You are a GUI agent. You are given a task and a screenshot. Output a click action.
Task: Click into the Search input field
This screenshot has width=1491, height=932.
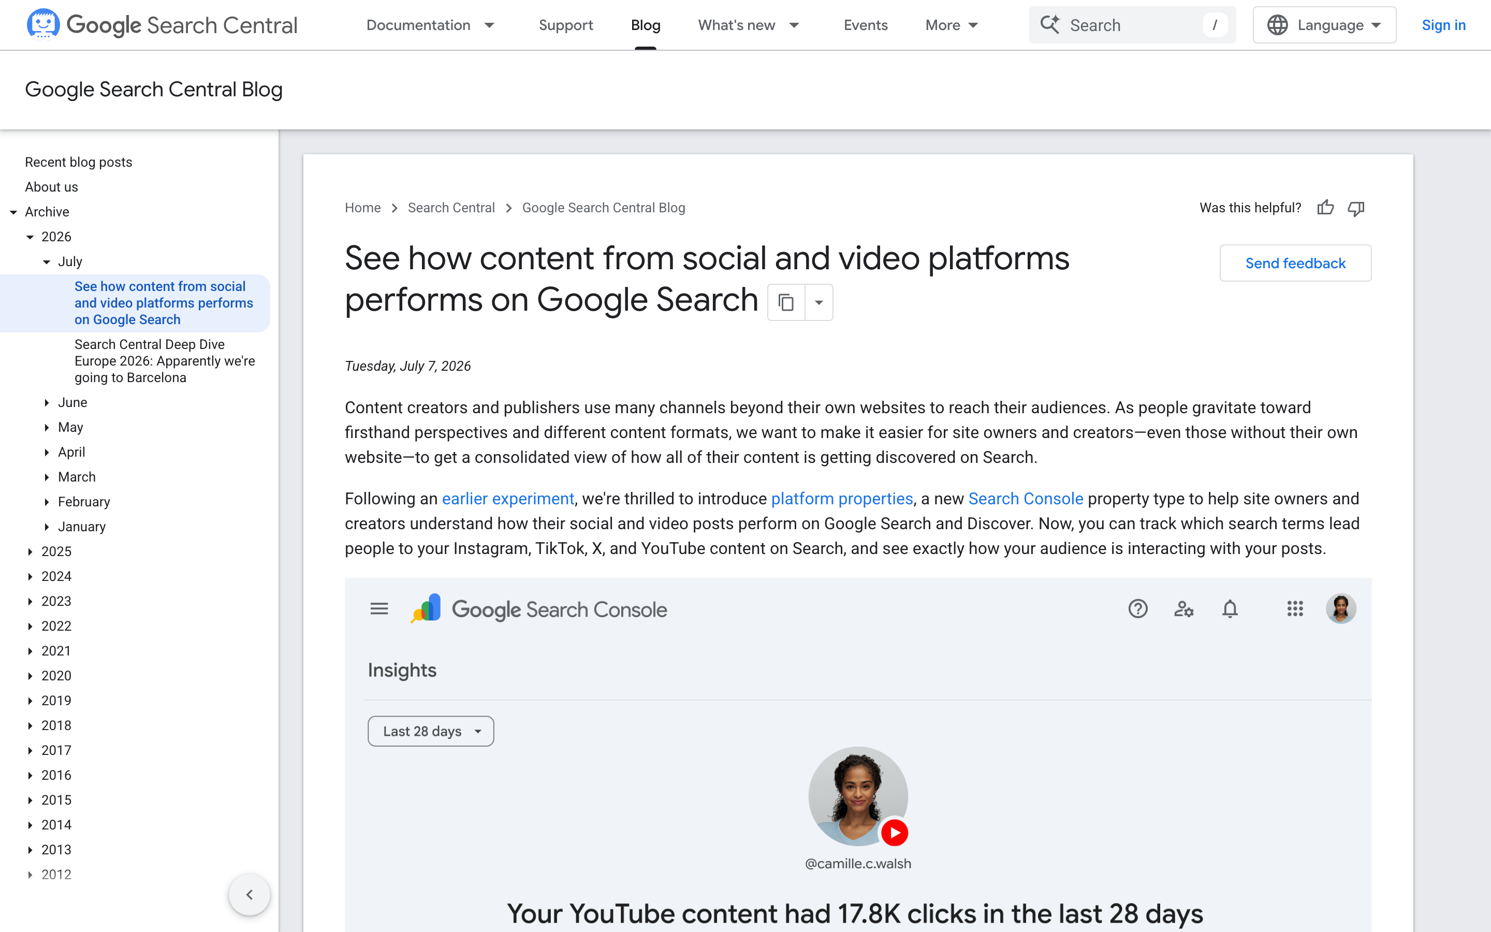tap(1132, 25)
